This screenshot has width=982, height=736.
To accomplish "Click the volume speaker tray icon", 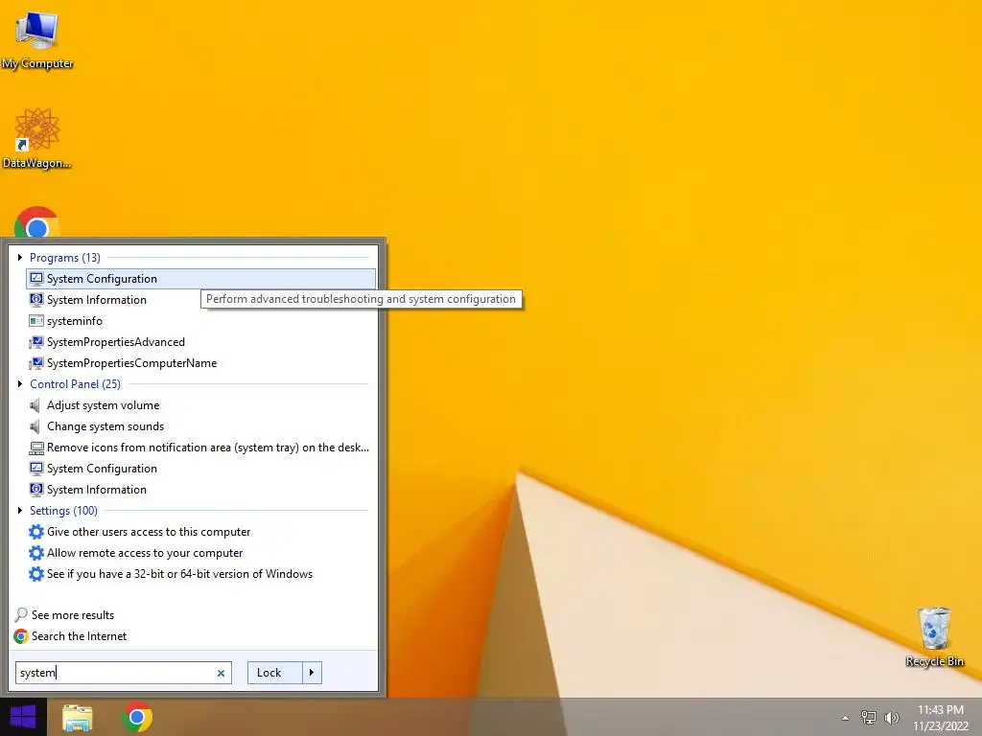I will click(891, 717).
